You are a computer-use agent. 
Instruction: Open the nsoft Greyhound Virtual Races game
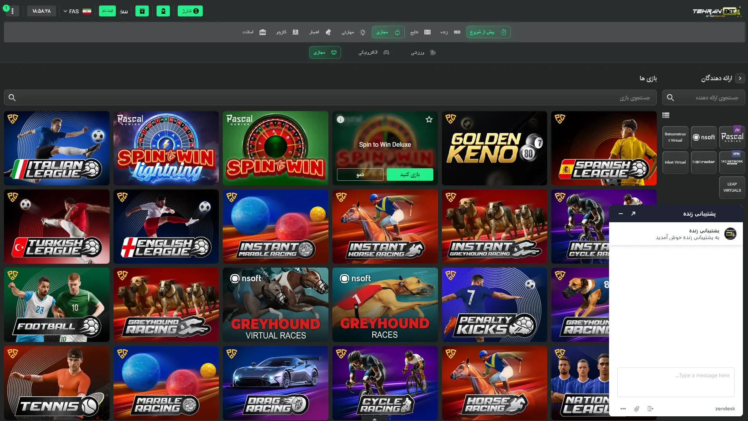pos(276,305)
